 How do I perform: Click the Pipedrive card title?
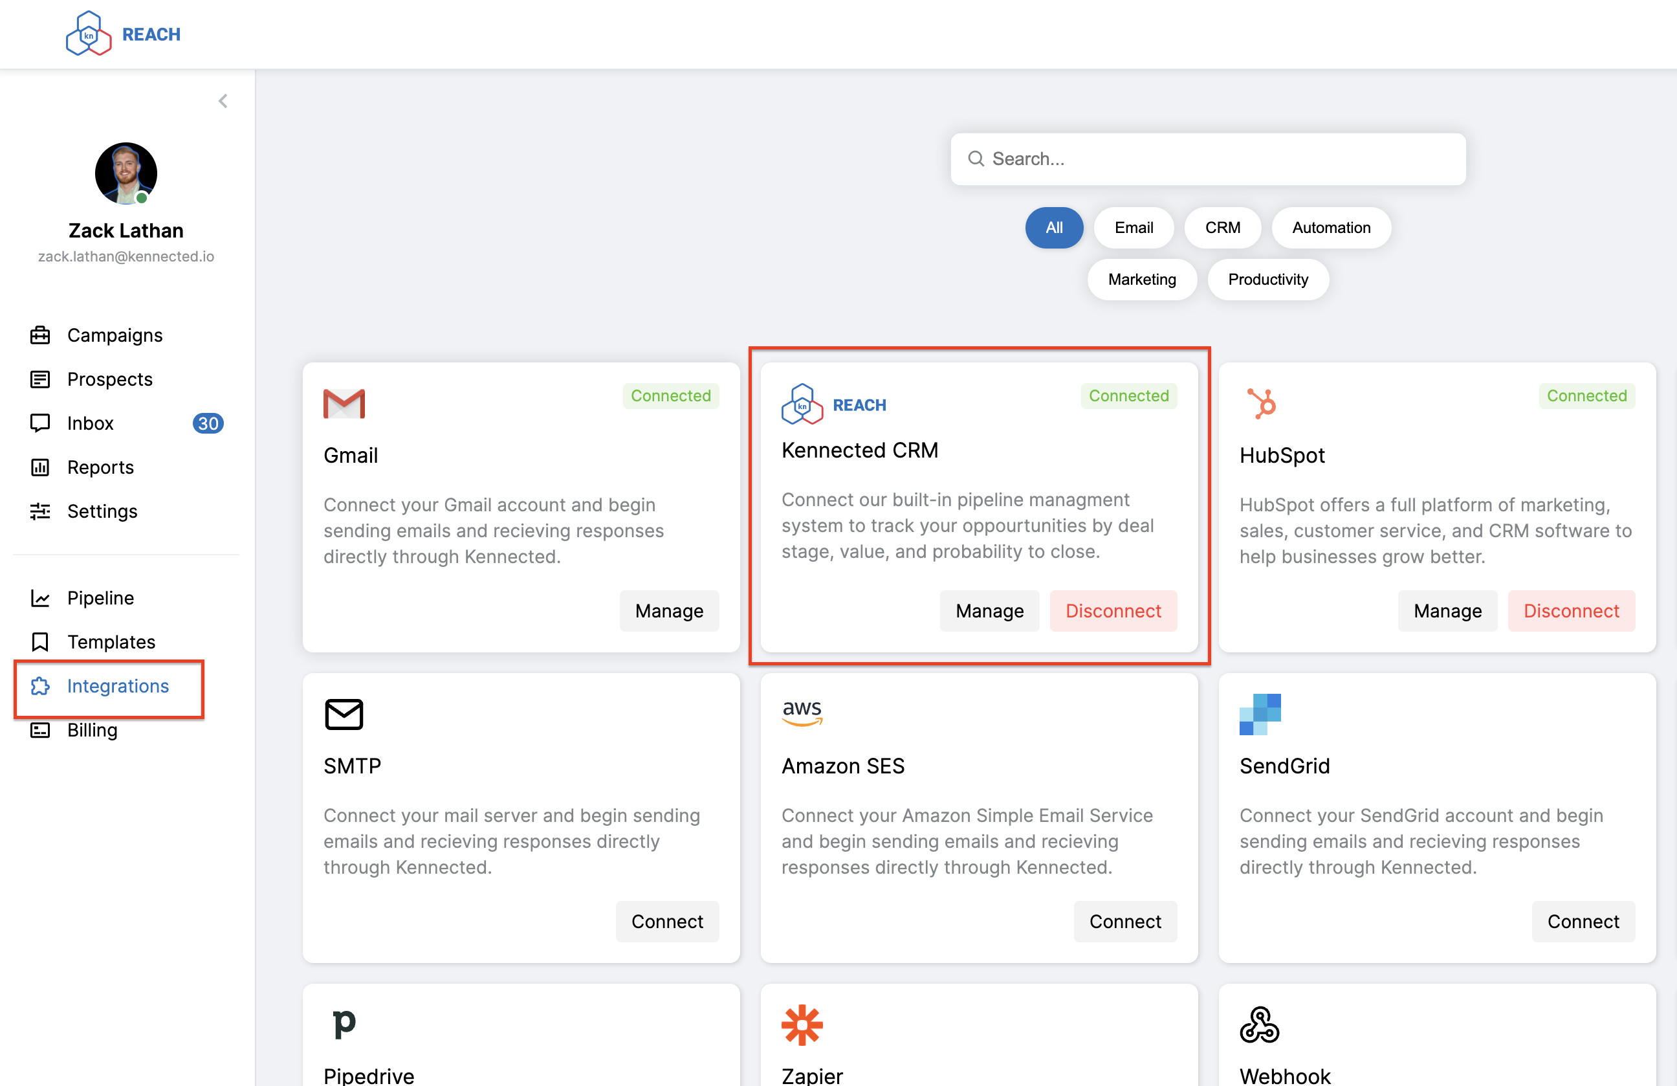[x=369, y=1076]
